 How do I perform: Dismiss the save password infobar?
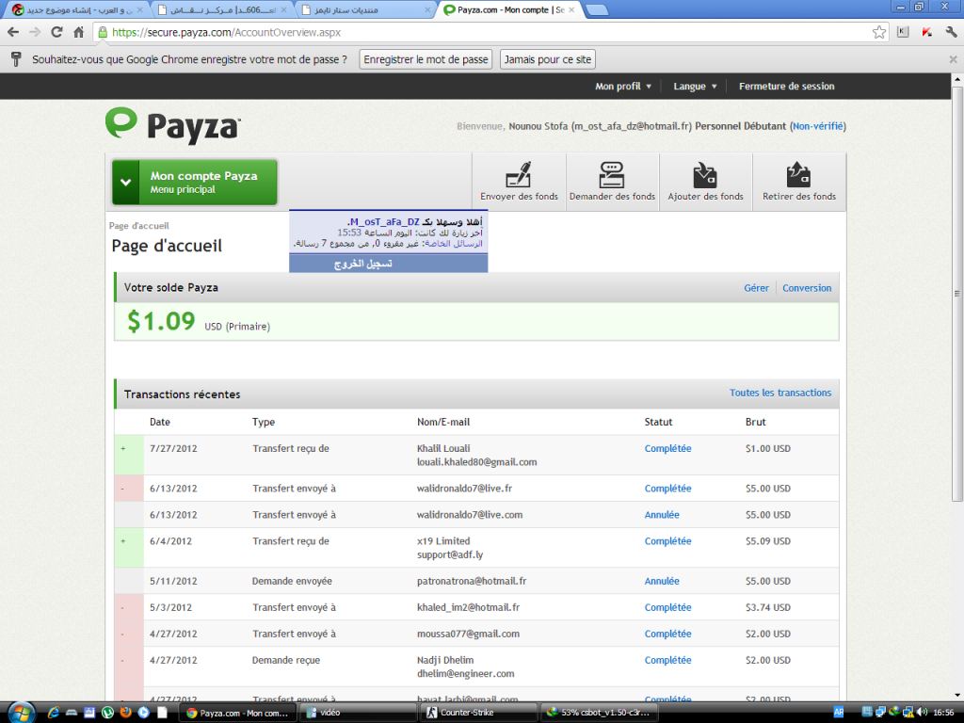pyautogui.click(x=953, y=59)
